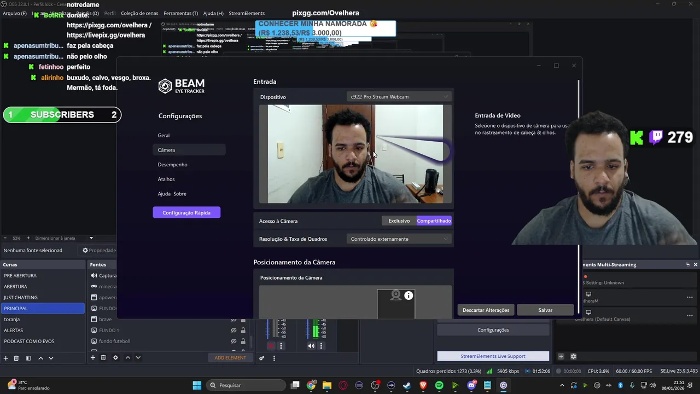
Task: Move selected scene down in Cenas panel
Action: coord(51,358)
